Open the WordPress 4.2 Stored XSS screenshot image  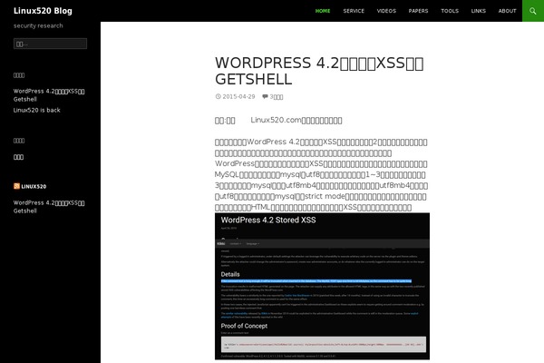coord(322,286)
